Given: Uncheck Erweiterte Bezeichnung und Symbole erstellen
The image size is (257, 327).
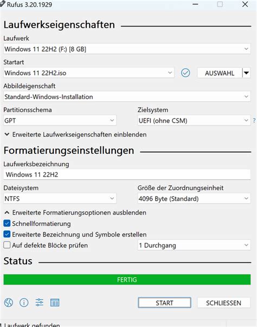Looking at the screenshot, I should coord(7,234).
